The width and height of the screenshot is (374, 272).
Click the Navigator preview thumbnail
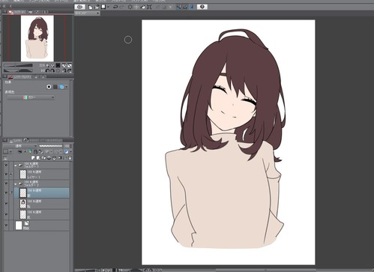[37, 38]
